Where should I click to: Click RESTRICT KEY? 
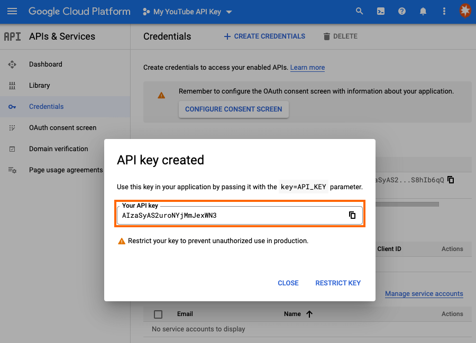point(338,283)
